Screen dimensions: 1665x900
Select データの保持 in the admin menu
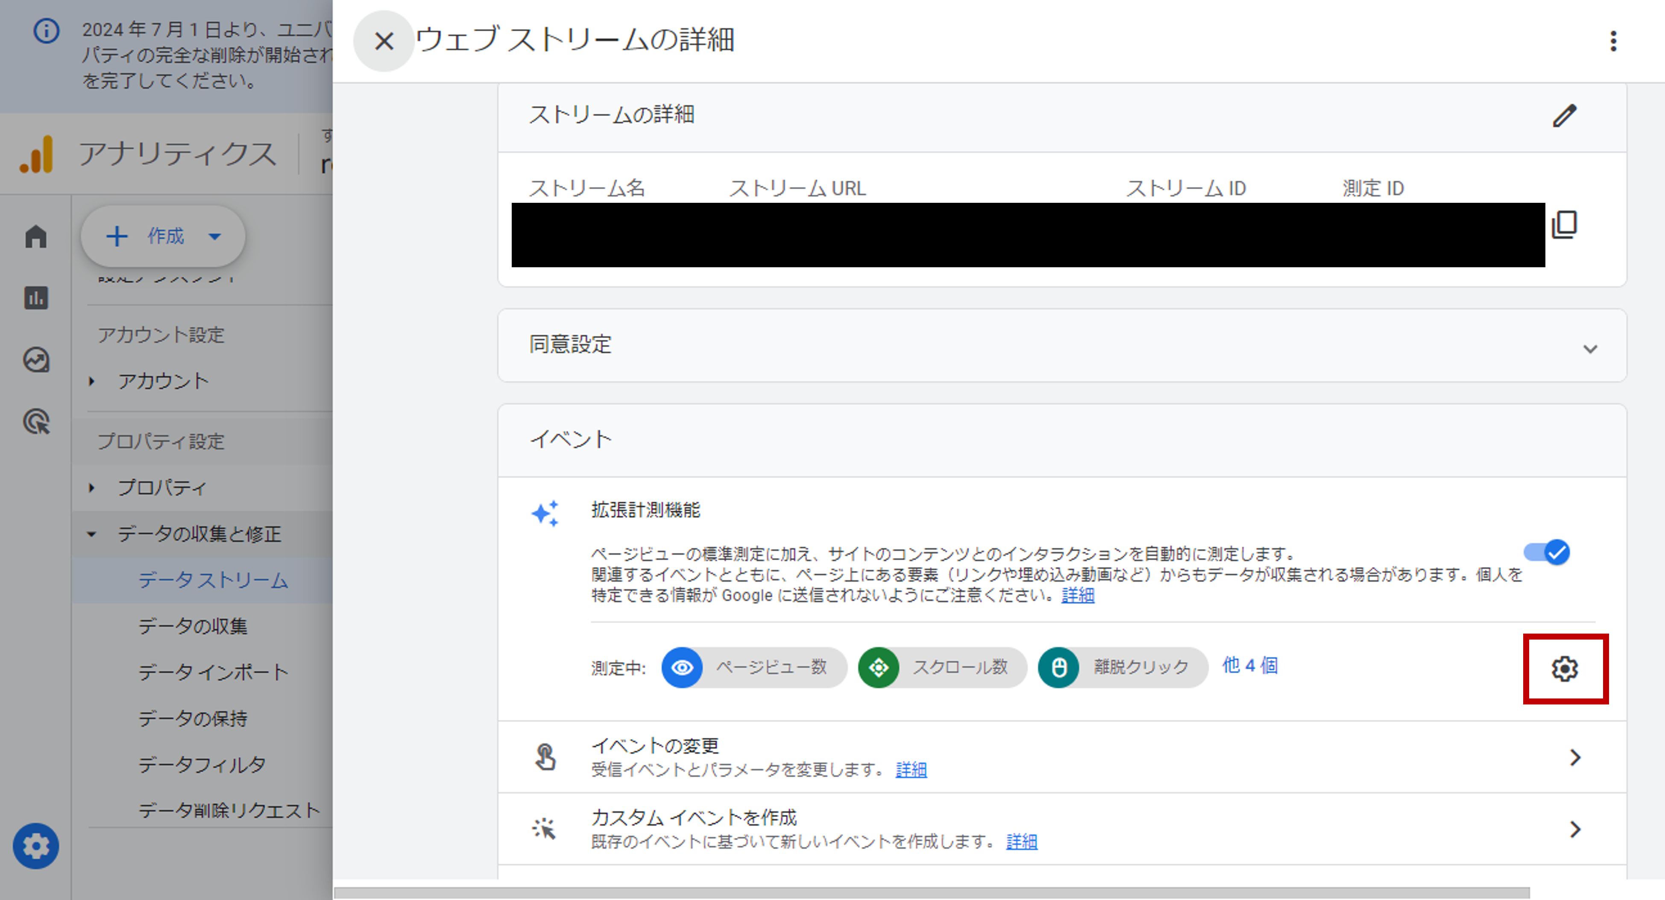click(193, 719)
